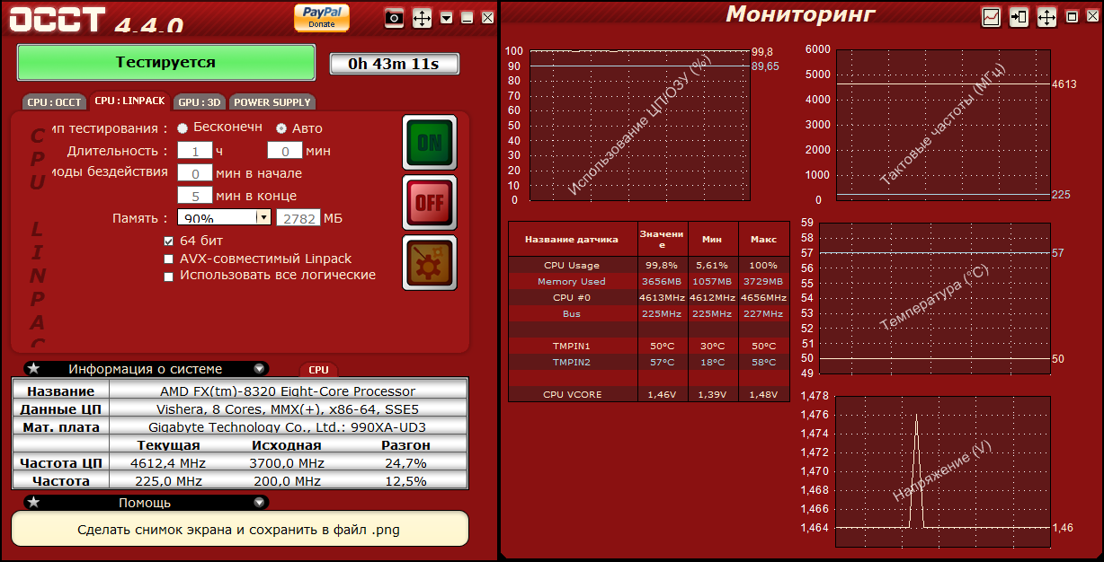
Task: Click the CPU Usage sensor row
Action: tap(649, 265)
